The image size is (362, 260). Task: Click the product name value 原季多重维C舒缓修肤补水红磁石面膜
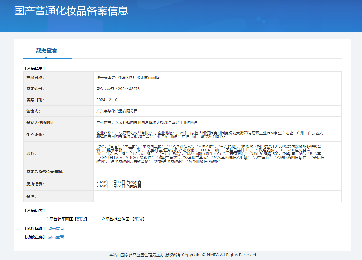tap(128, 77)
